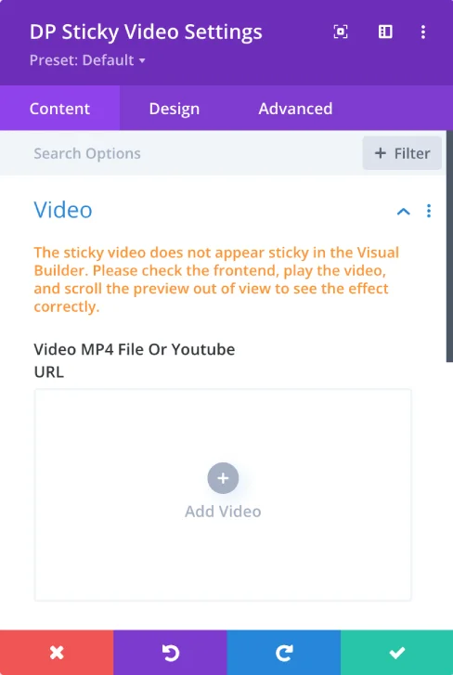The height and width of the screenshot is (675, 453).
Task: Toggle the Video section heading
Action: point(63,210)
